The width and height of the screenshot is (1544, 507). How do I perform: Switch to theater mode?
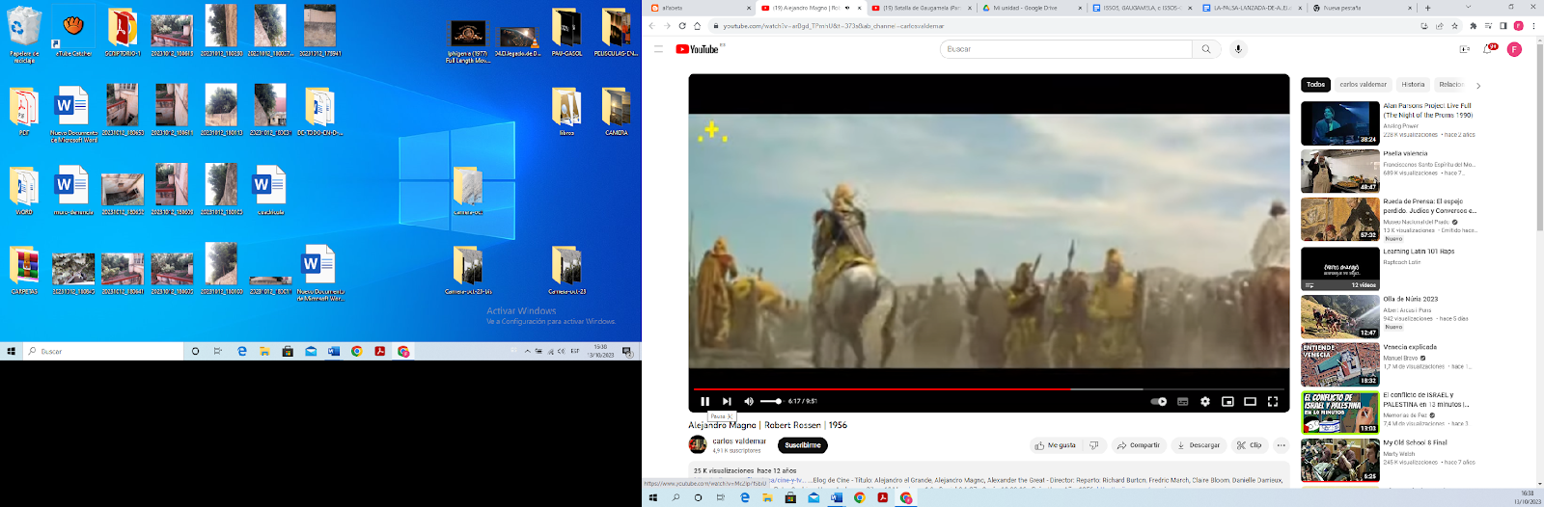tap(1250, 401)
